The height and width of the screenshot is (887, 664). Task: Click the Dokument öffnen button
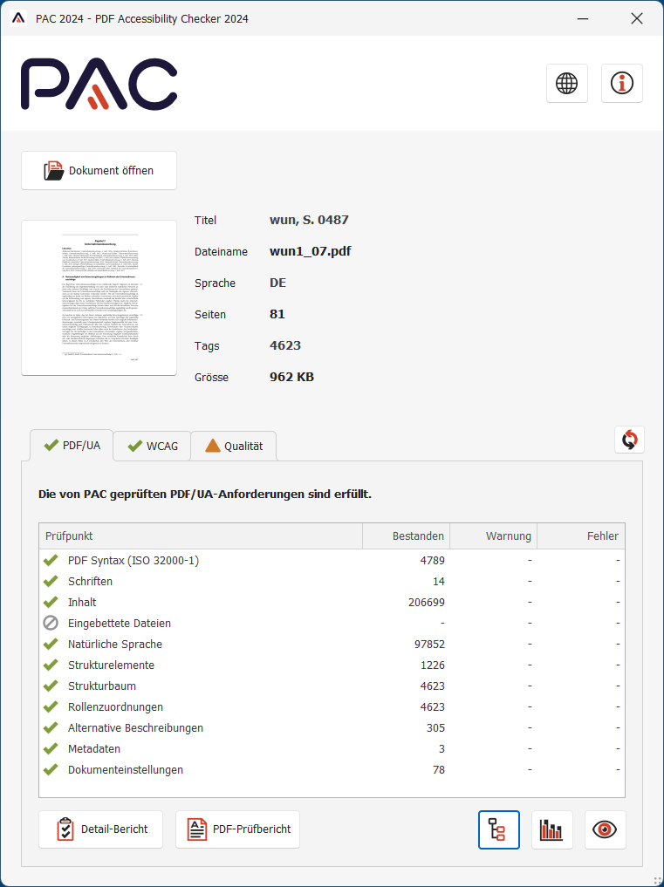99,171
